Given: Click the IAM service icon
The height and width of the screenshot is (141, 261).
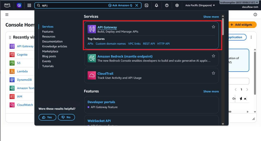Looking at the screenshot, I should (12, 96).
